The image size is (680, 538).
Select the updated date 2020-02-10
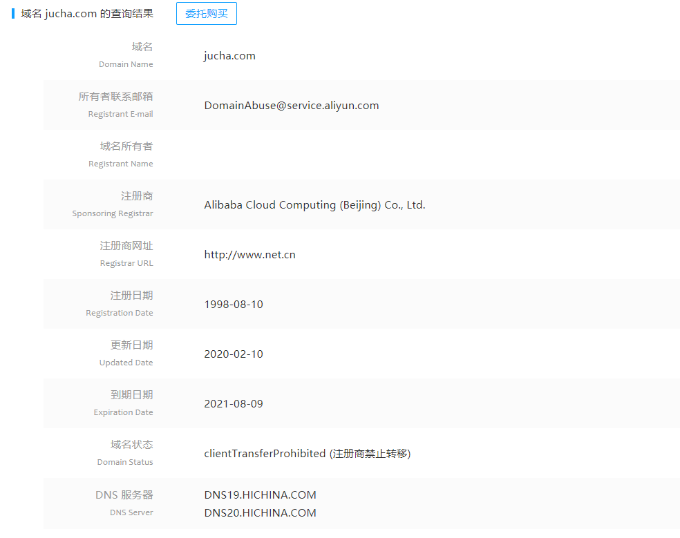(234, 354)
